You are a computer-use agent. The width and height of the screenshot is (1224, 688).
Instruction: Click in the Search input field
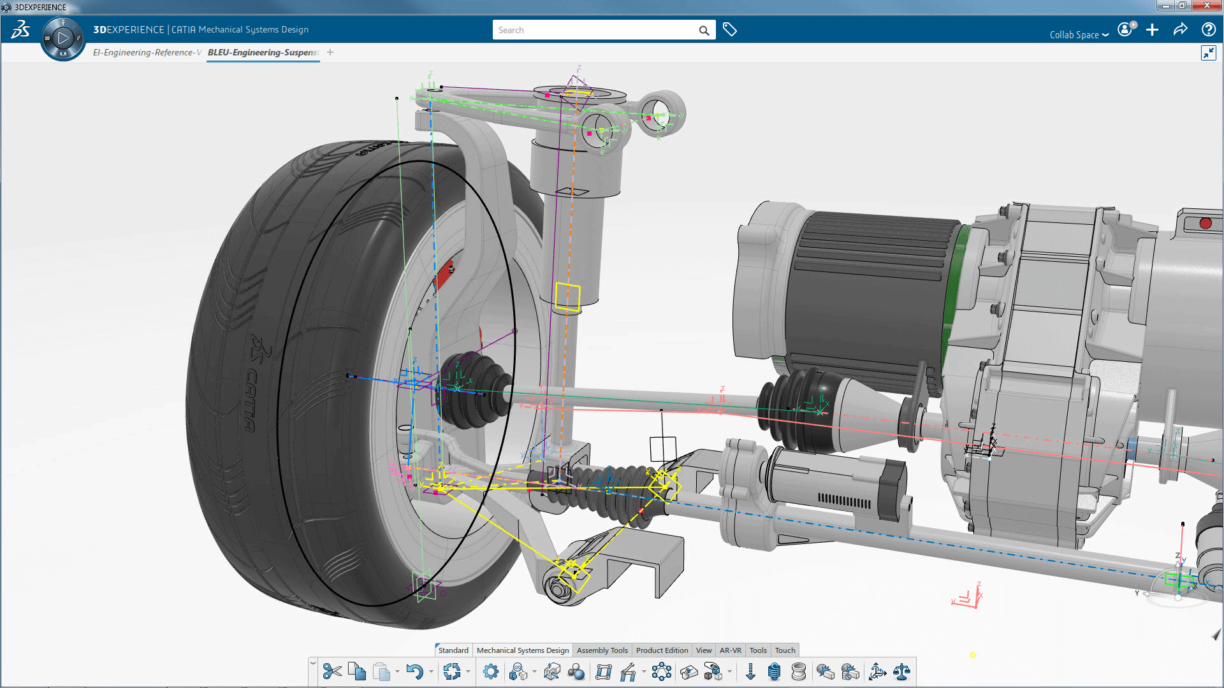pyautogui.click(x=596, y=30)
